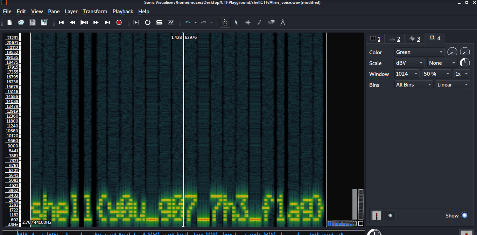Select the Edit move tool
477x235 pixels.
[x=248, y=22]
